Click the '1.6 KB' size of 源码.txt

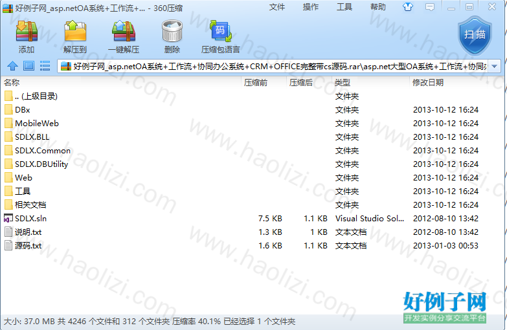coord(270,245)
